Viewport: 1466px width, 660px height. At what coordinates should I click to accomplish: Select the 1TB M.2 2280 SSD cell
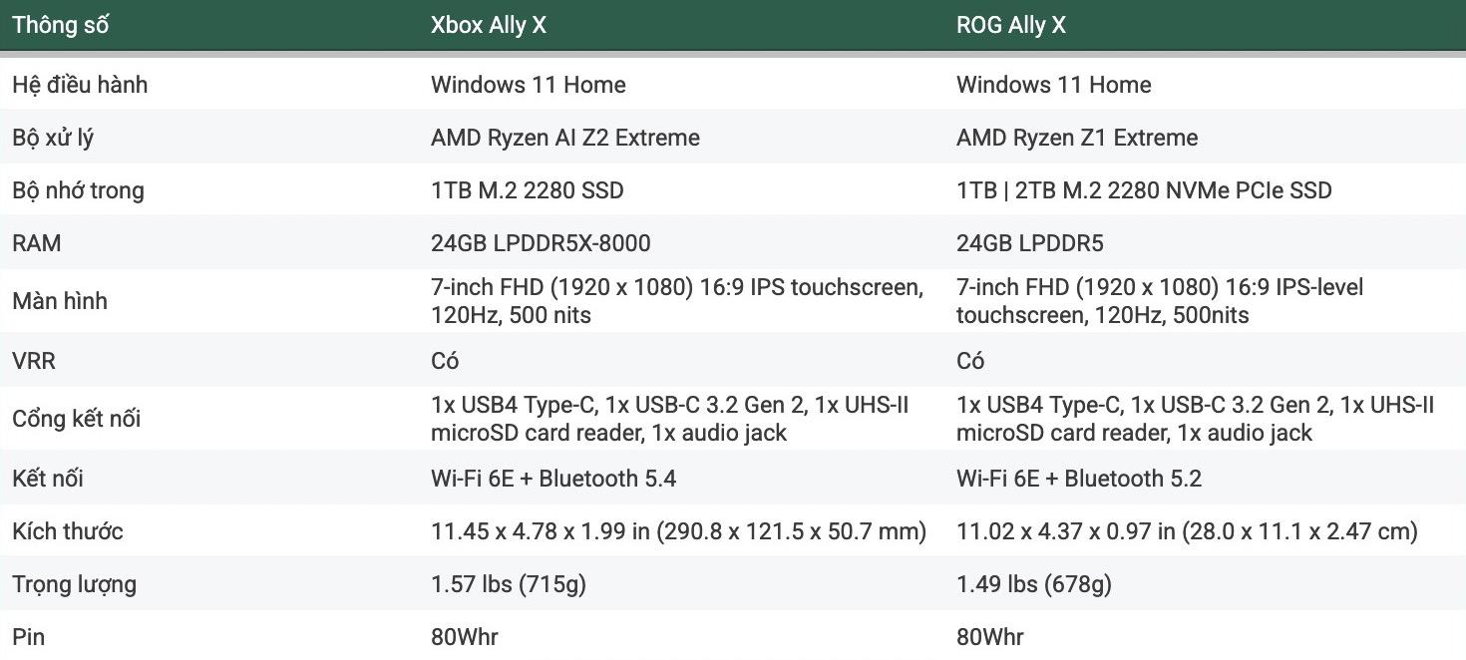pyautogui.click(x=528, y=190)
